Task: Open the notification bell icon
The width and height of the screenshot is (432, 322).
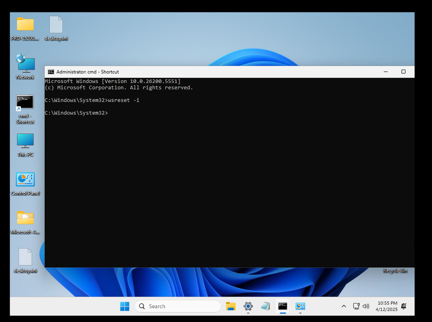Action: (x=404, y=306)
